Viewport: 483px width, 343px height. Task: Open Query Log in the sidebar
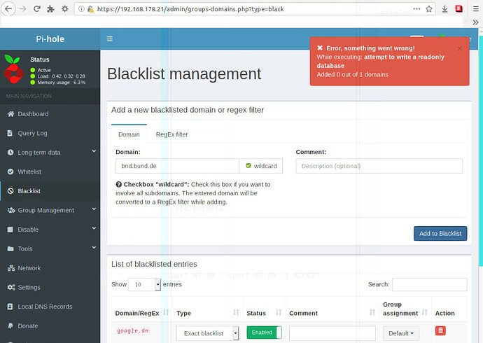point(32,133)
